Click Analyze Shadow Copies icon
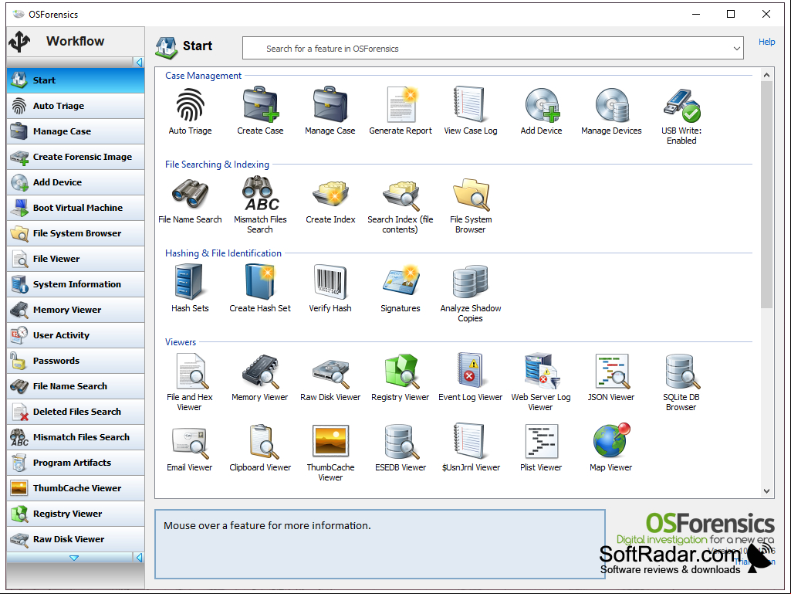Screen dimensions: 791x594 [x=470, y=294]
